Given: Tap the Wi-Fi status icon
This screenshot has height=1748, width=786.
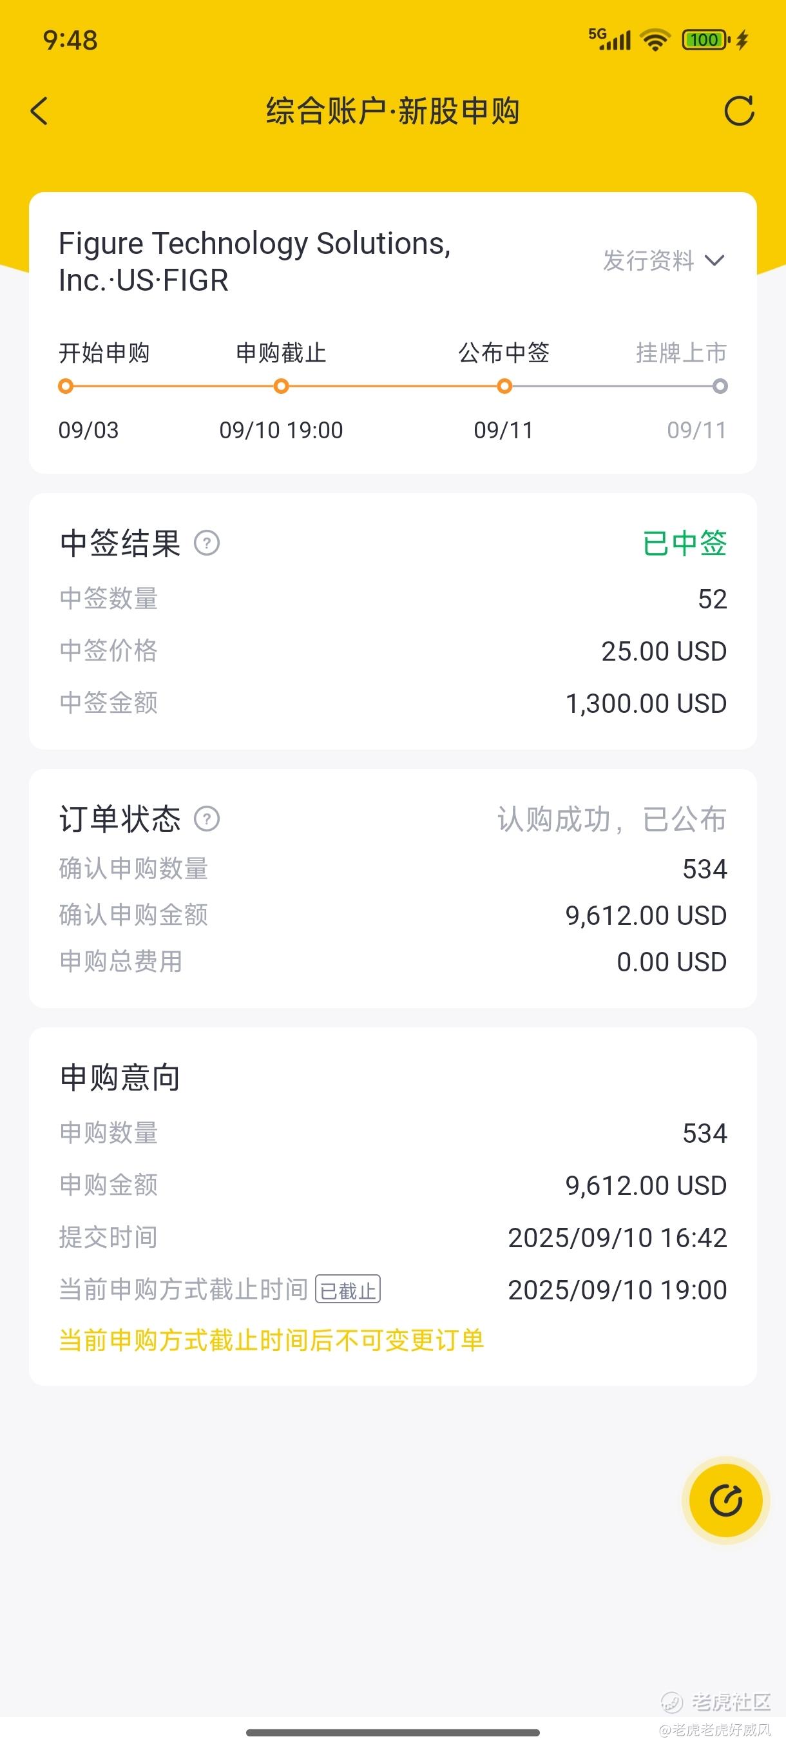Looking at the screenshot, I should click(655, 40).
